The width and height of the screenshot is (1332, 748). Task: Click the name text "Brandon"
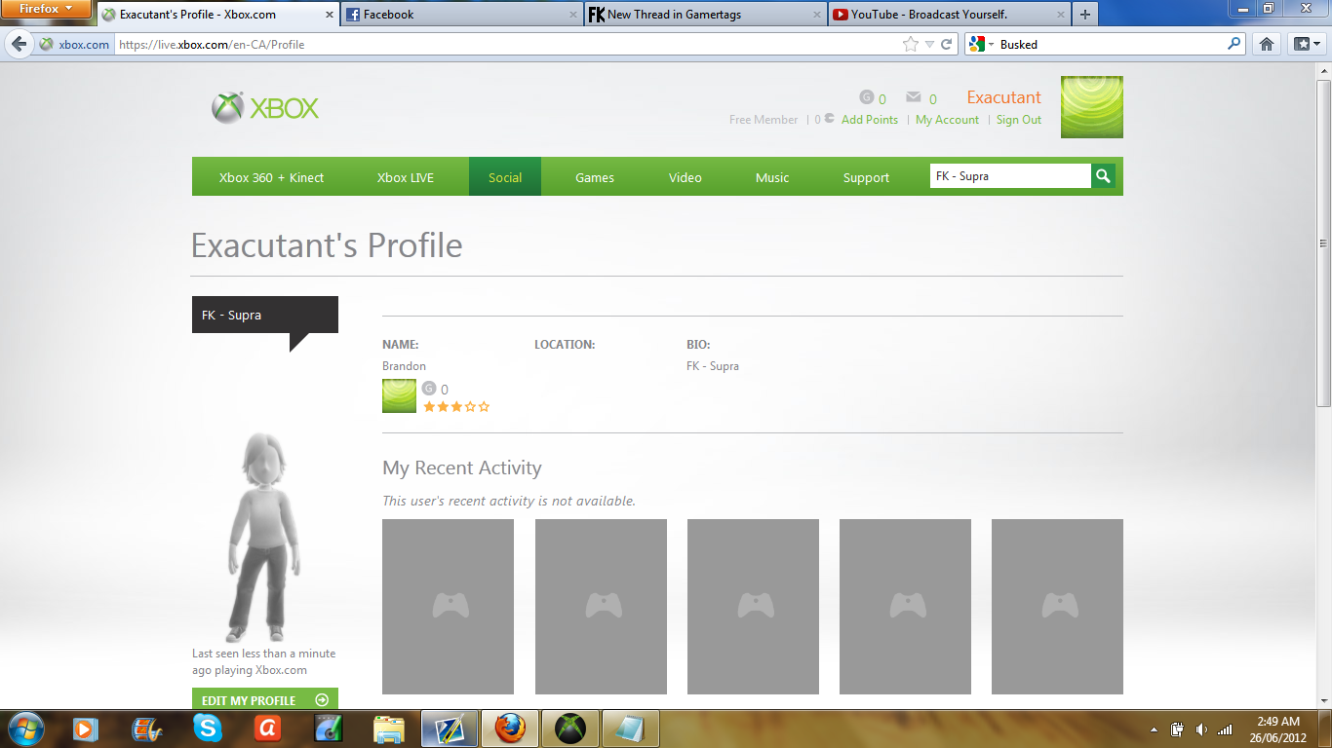click(x=404, y=366)
